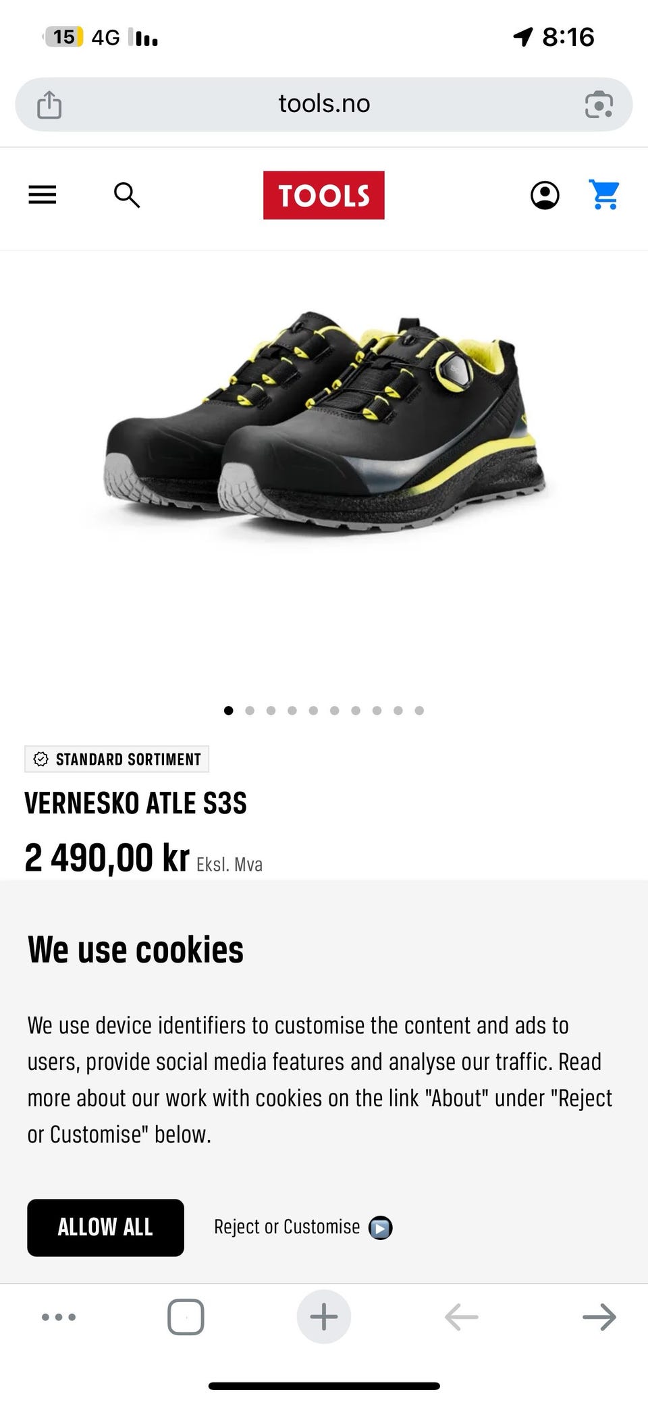Add a new browser tab
This screenshot has width=648, height=1402.
[324, 1316]
